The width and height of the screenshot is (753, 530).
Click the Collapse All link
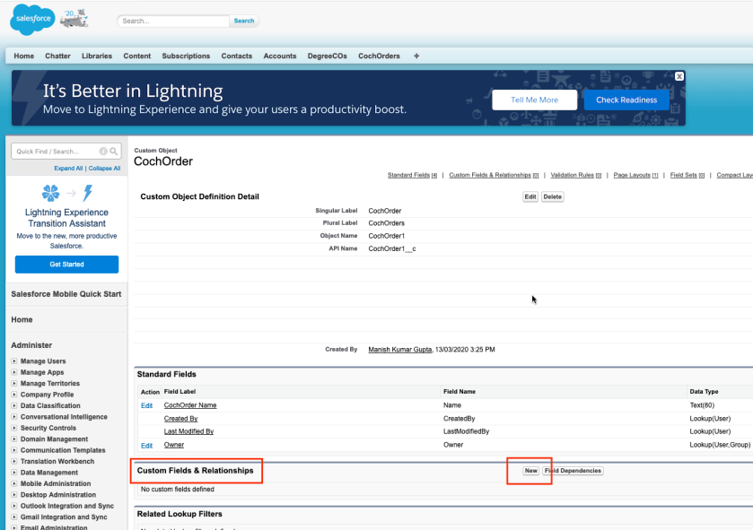(104, 169)
